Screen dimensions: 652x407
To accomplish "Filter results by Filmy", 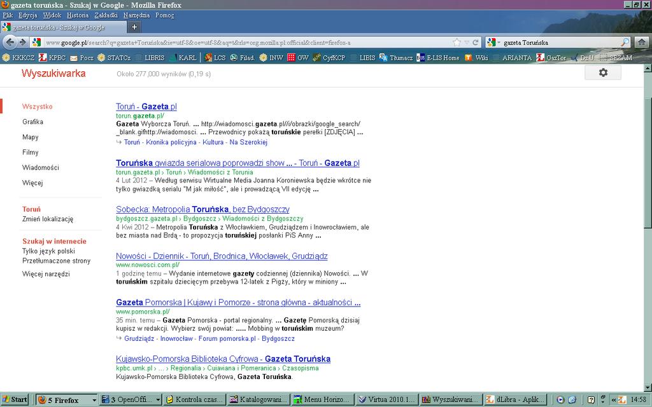I will pos(31,153).
